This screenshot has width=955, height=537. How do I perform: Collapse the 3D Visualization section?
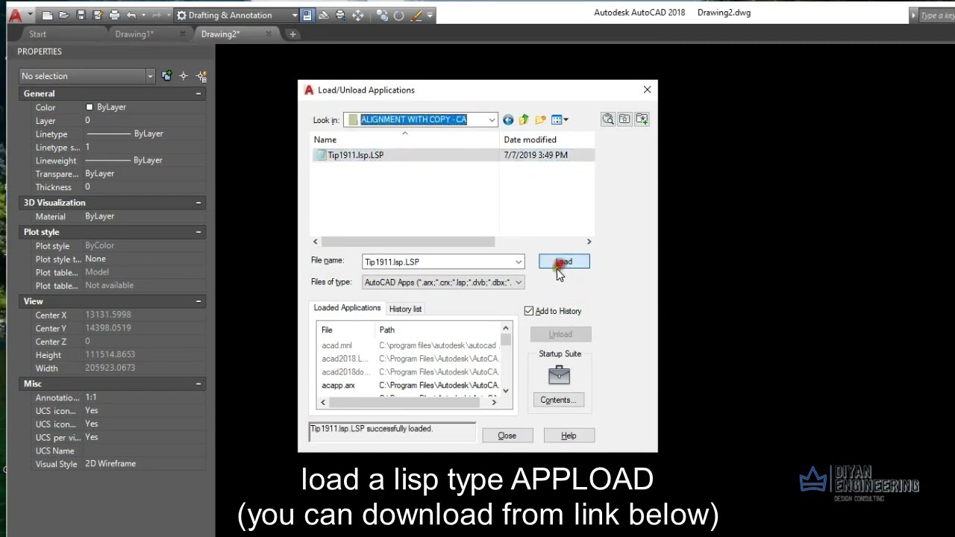click(198, 202)
